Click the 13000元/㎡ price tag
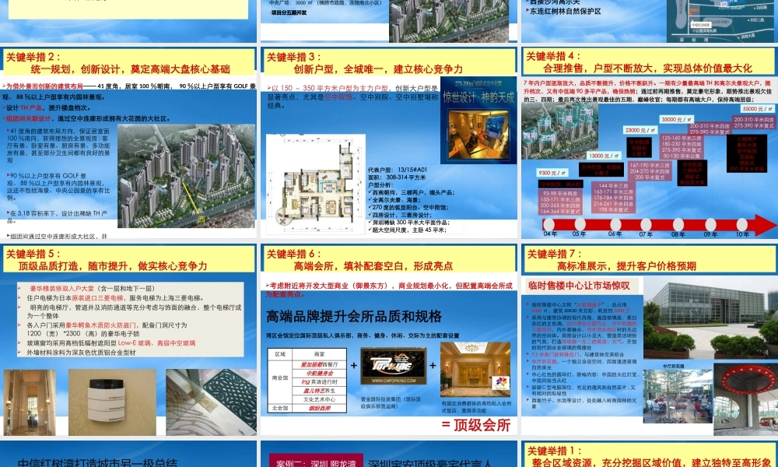778x467 pixels. click(603, 156)
